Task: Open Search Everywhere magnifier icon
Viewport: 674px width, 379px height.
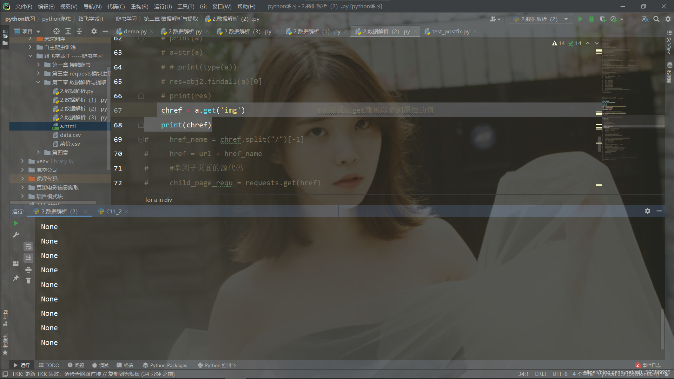Action: pos(656,19)
